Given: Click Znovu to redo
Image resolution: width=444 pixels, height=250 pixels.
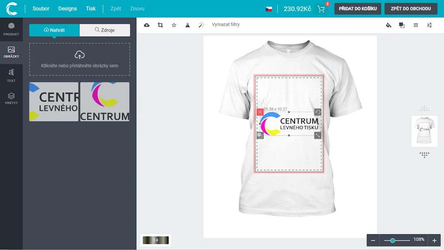Looking at the screenshot, I should (x=137, y=9).
